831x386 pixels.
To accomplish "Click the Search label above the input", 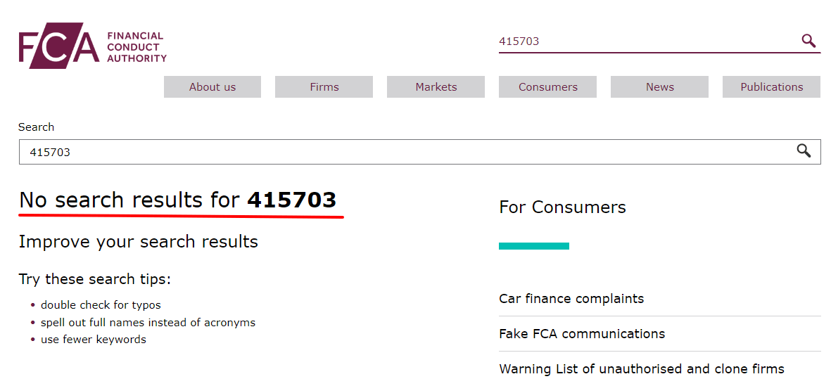I will (x=36, y=127).
